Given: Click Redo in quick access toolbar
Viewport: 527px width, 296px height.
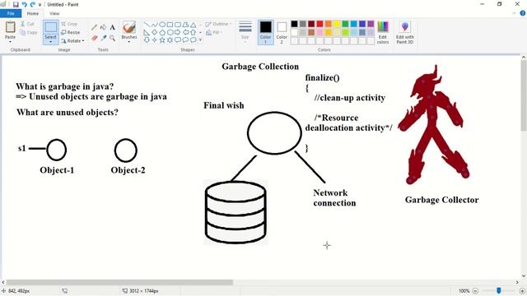Looking at the screenshot, I should pos(33,4).
